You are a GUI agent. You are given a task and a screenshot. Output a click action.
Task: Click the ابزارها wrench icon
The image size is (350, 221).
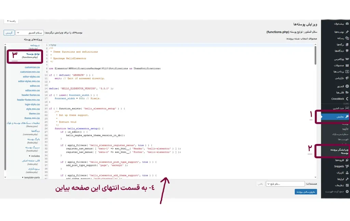tap(347, 179)
